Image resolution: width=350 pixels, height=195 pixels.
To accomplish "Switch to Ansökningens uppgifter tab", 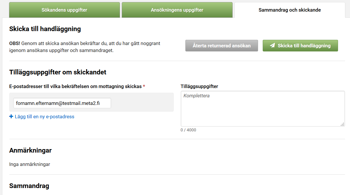I will tap(177, 10).
